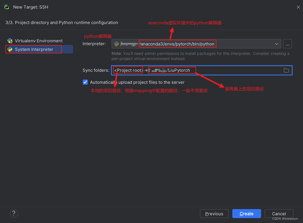Close the New Target SSH dialog
Viewport: 303px width, 223px height.
[298, 7]
